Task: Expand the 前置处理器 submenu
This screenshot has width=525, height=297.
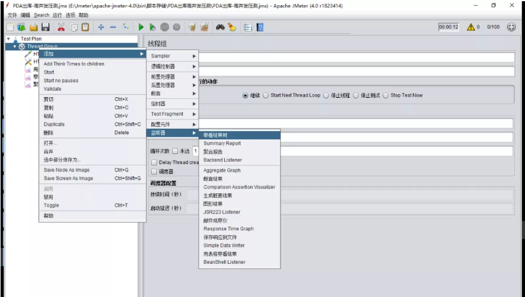Action: (x=173, y=76)
